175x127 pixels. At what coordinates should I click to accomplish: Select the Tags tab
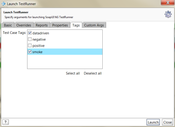coord(76,25)
